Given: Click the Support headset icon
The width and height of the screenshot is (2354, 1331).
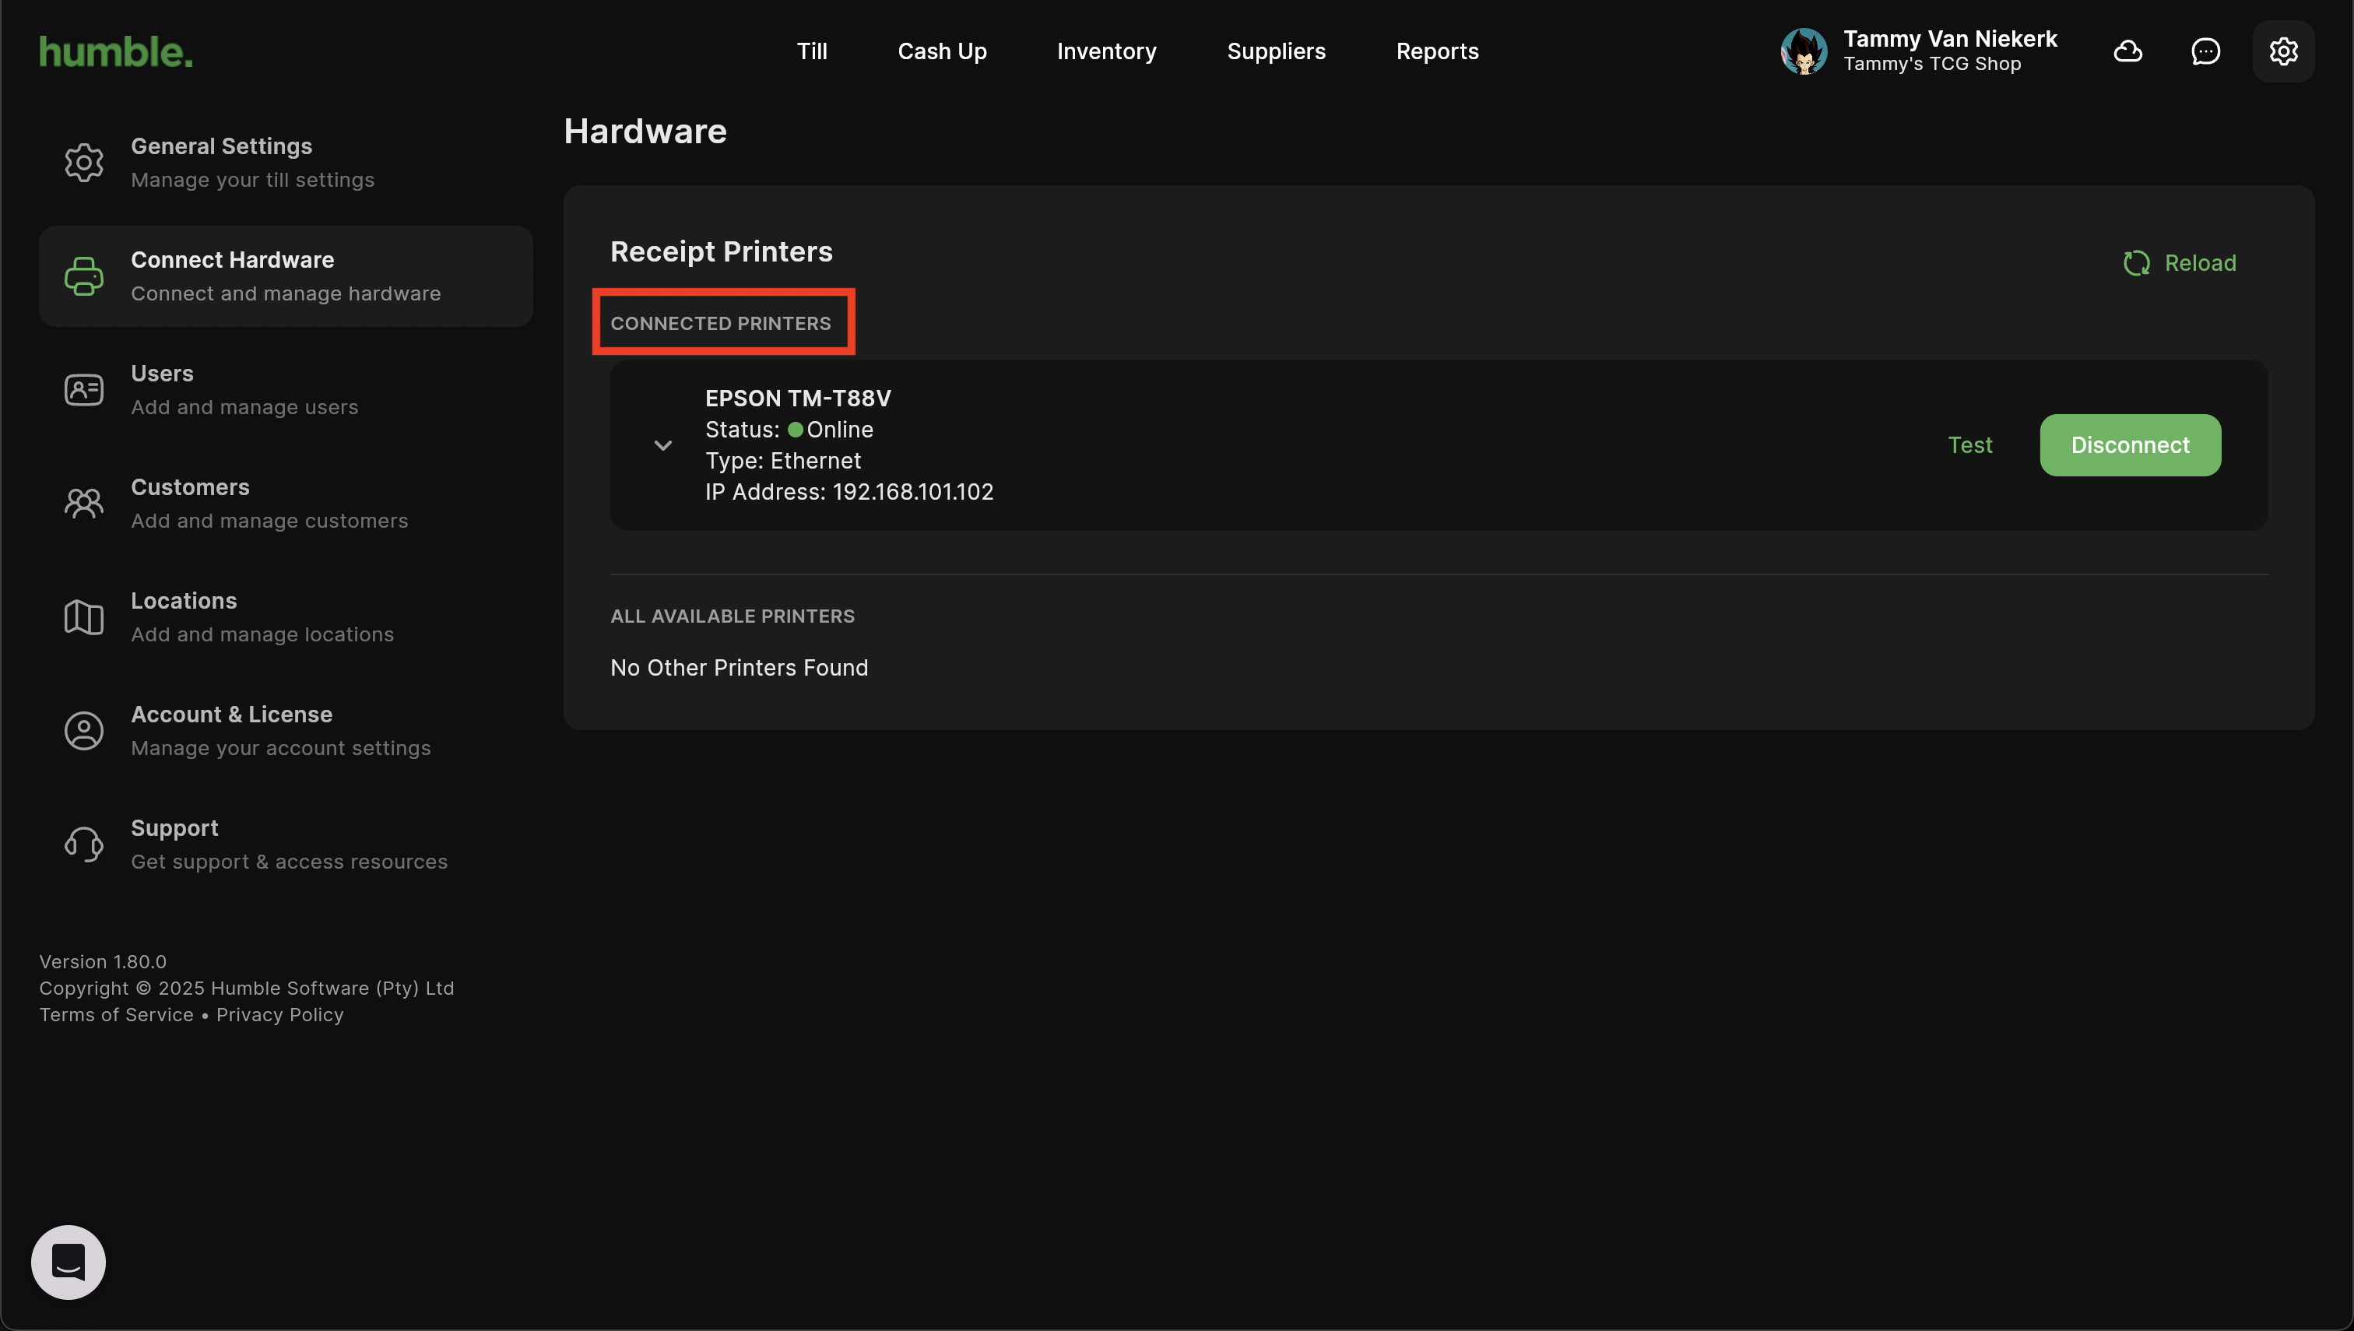Looking at the screenshot, I should [x=84, y=845].
